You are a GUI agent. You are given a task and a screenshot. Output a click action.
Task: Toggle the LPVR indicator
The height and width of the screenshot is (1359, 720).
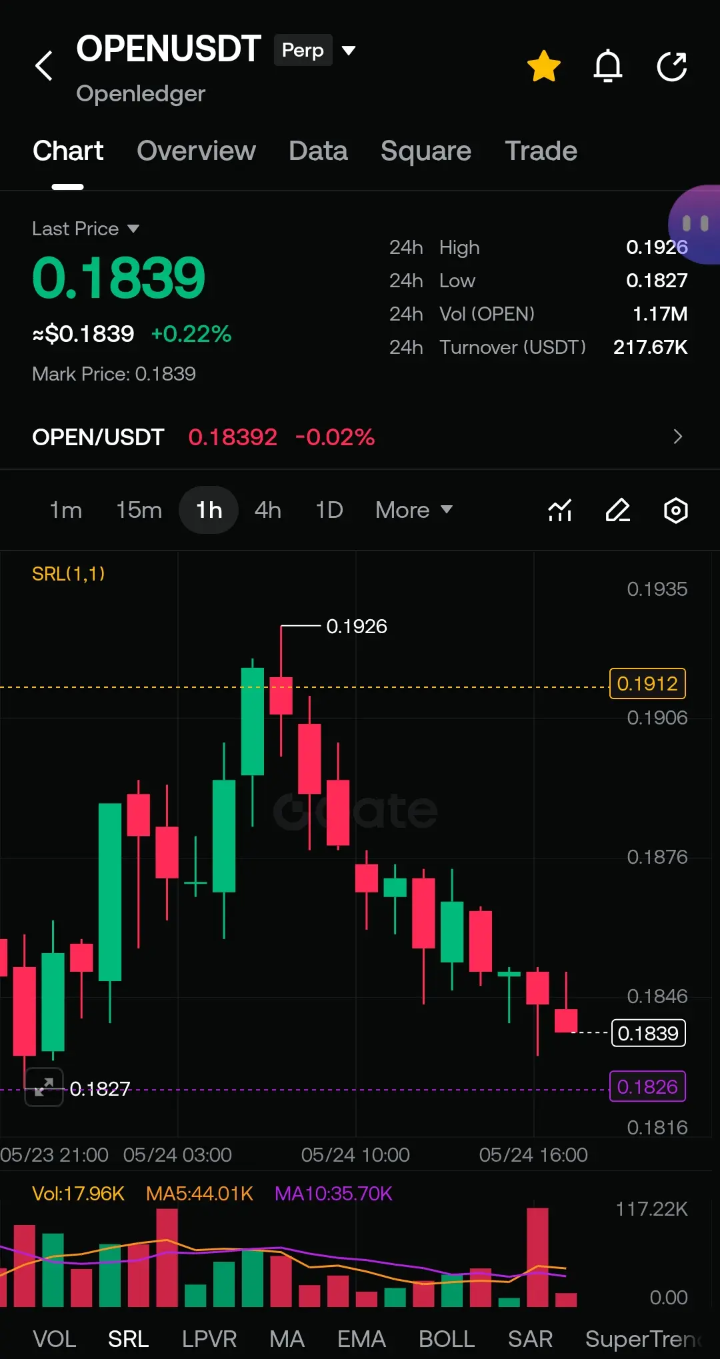pyautogui.click(x=209, y=1338)
